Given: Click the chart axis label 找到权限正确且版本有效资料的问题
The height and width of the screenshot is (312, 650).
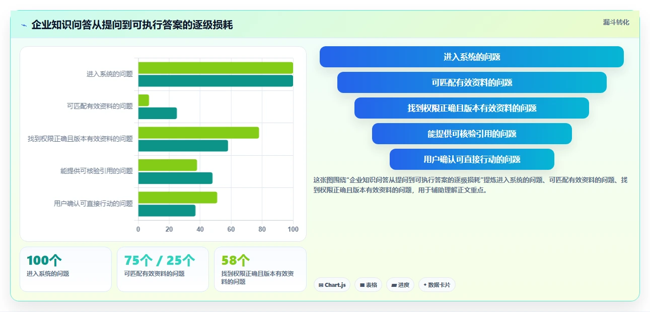Looking at the screenshot, I should click(x=81, y=139).
